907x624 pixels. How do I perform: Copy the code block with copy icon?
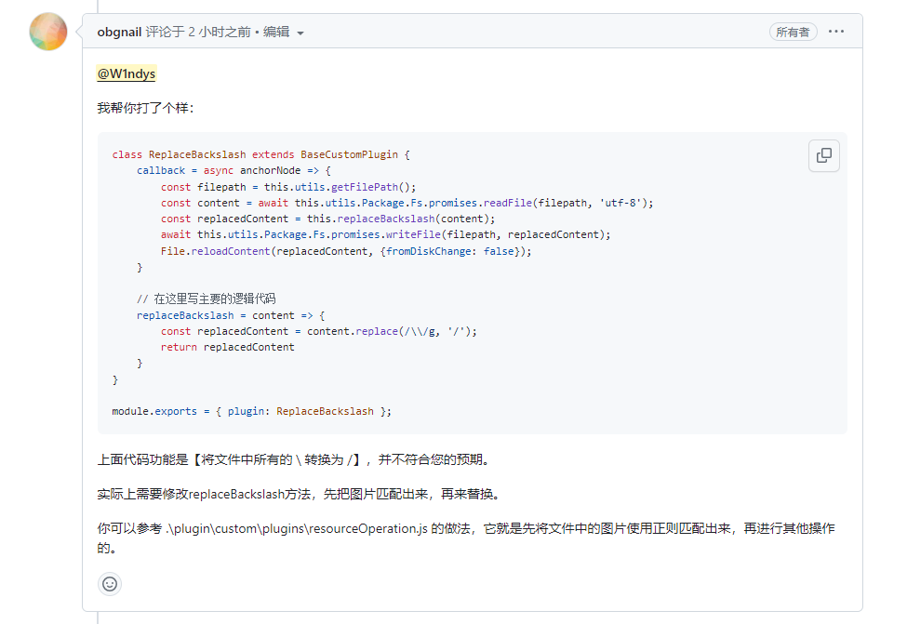tap(823, 155)
